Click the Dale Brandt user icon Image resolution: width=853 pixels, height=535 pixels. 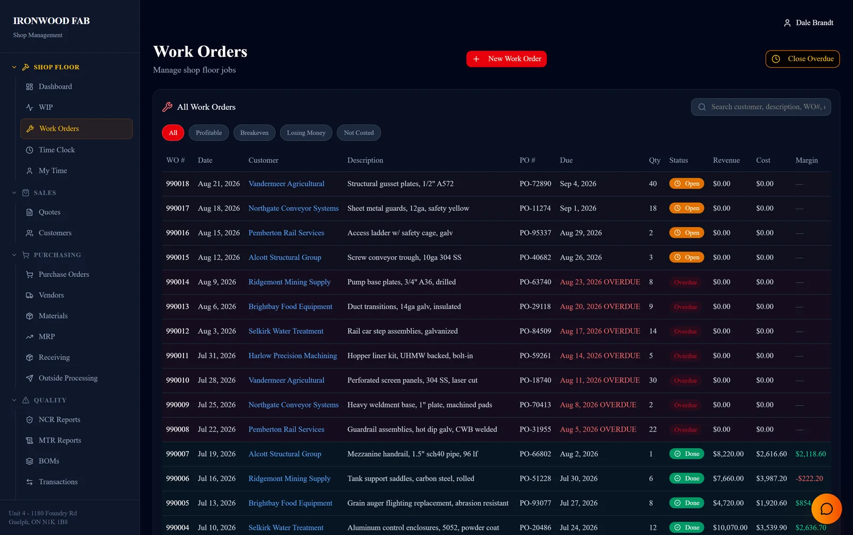point(787,23)
